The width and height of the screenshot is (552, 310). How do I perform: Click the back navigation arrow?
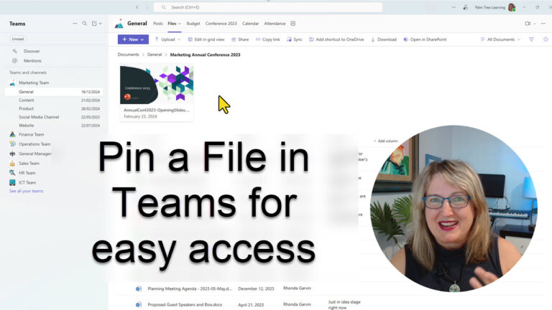tap(137, 7)
